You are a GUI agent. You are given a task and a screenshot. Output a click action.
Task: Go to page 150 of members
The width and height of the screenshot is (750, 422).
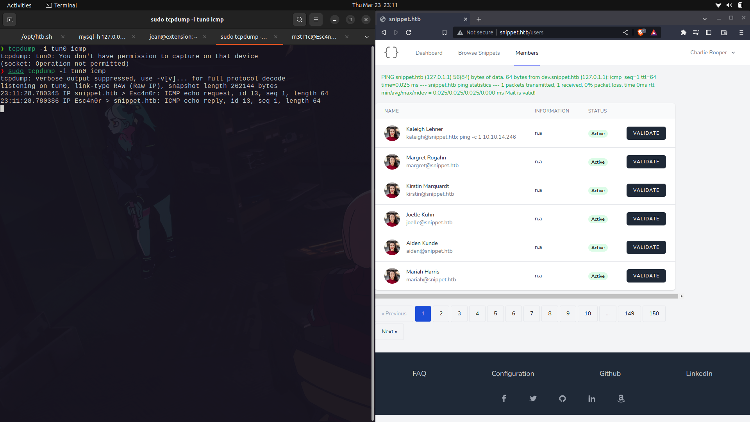[x=654, y=313]
